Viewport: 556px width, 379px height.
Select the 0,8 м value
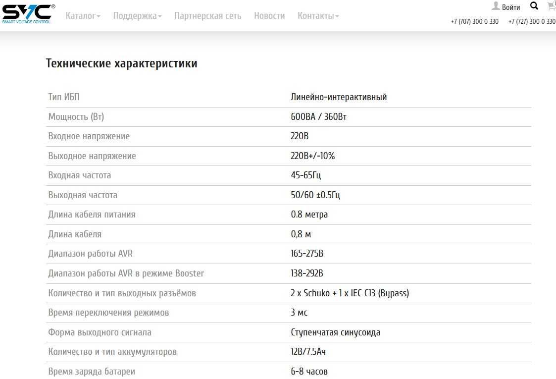pyautogui.click(x=301, y=234)
